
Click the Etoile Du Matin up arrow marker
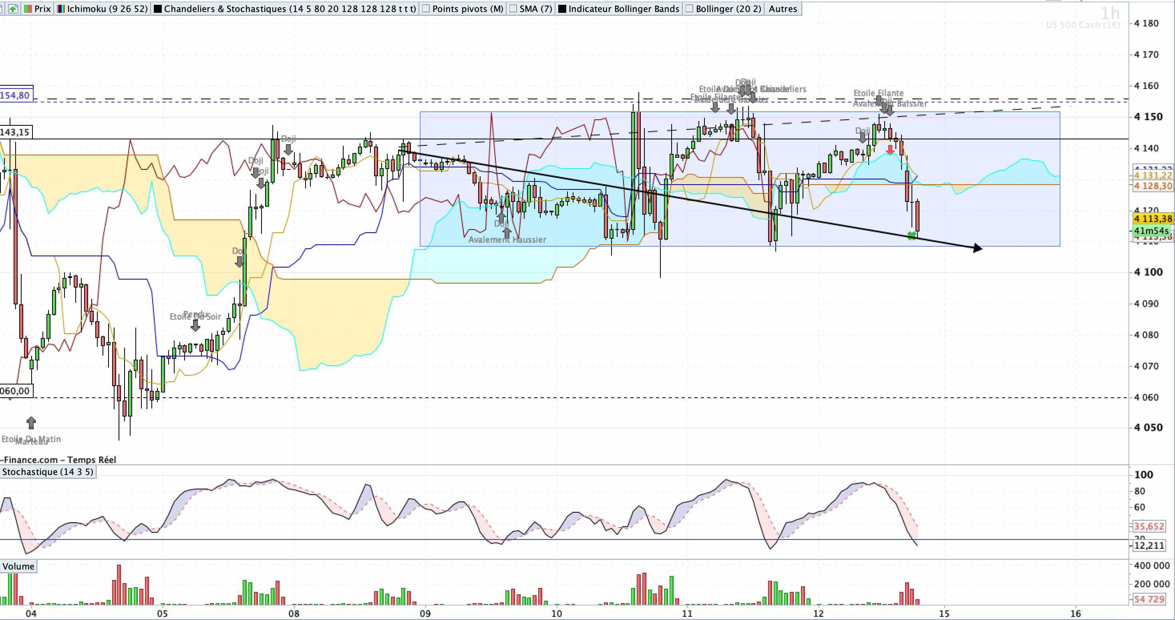tap(31, 423)
